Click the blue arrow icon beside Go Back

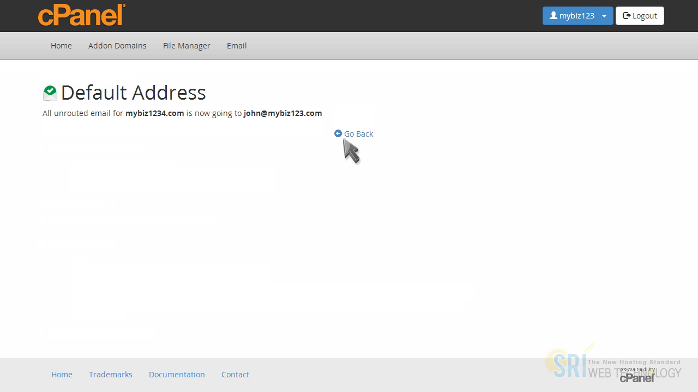click(x=338, y=133)
